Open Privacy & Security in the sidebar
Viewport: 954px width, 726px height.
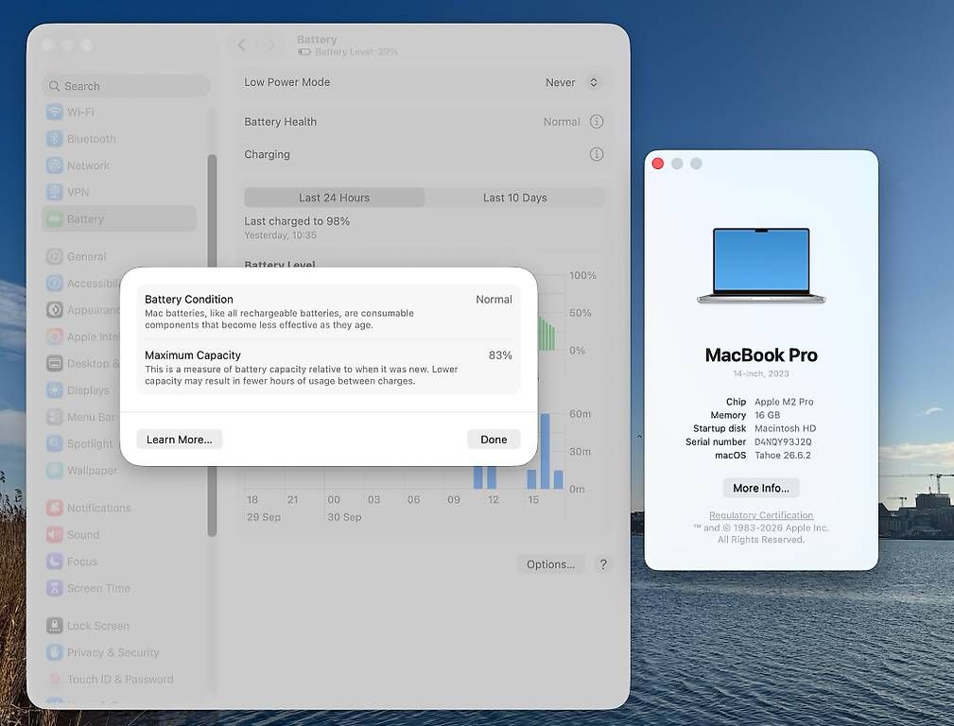[x=119, y=652]
